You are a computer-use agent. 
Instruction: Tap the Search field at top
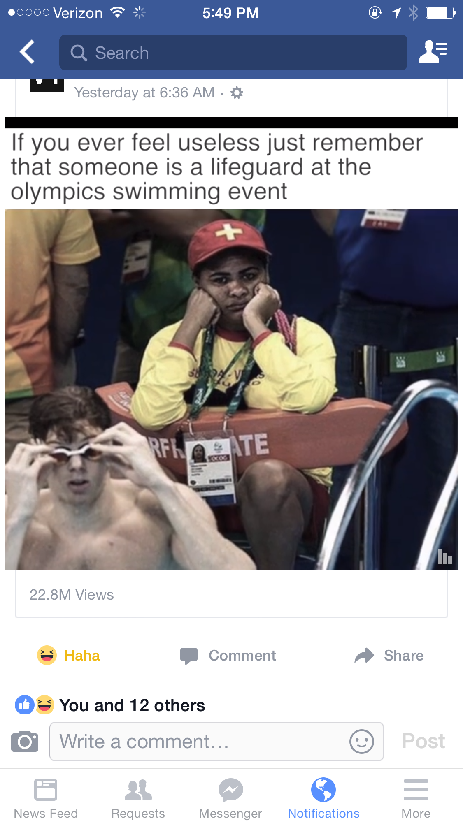(233, 53)
